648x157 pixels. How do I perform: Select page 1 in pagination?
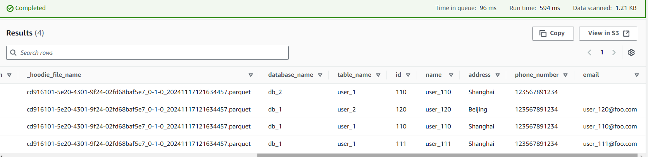602,52
